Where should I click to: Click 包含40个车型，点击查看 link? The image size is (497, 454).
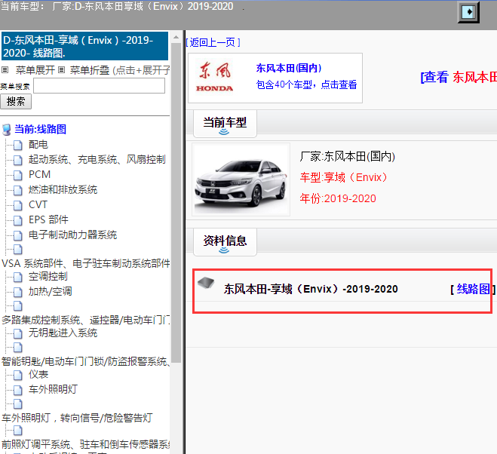pyautogui.click(x=306, y=84)
